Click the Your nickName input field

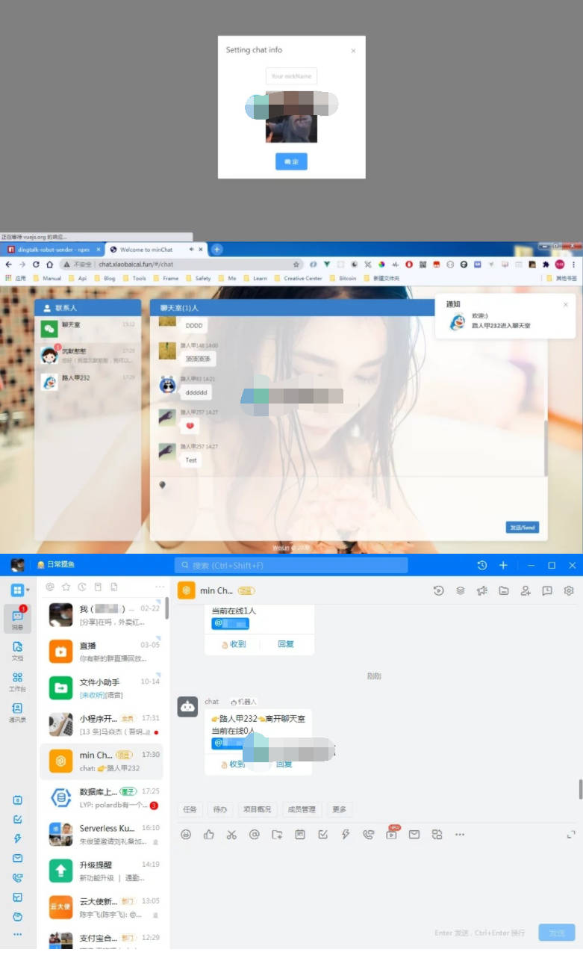click(291, 75)
